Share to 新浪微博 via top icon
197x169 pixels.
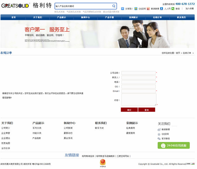click(x=148, y=9)
